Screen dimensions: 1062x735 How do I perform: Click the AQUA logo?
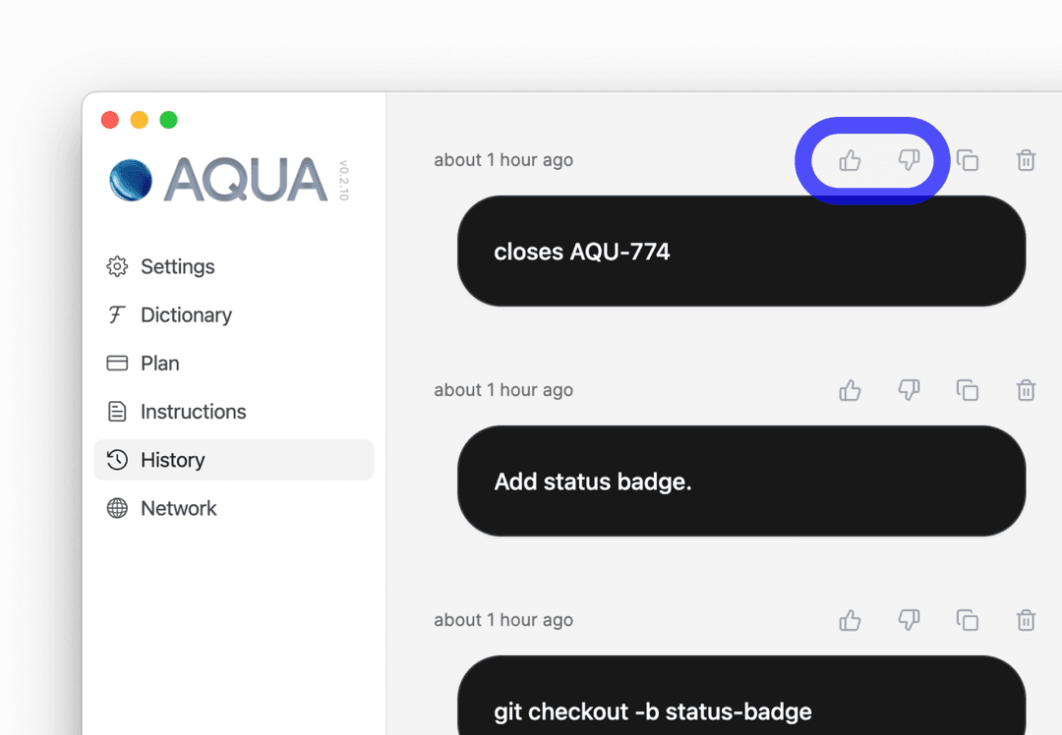[218, 180]
